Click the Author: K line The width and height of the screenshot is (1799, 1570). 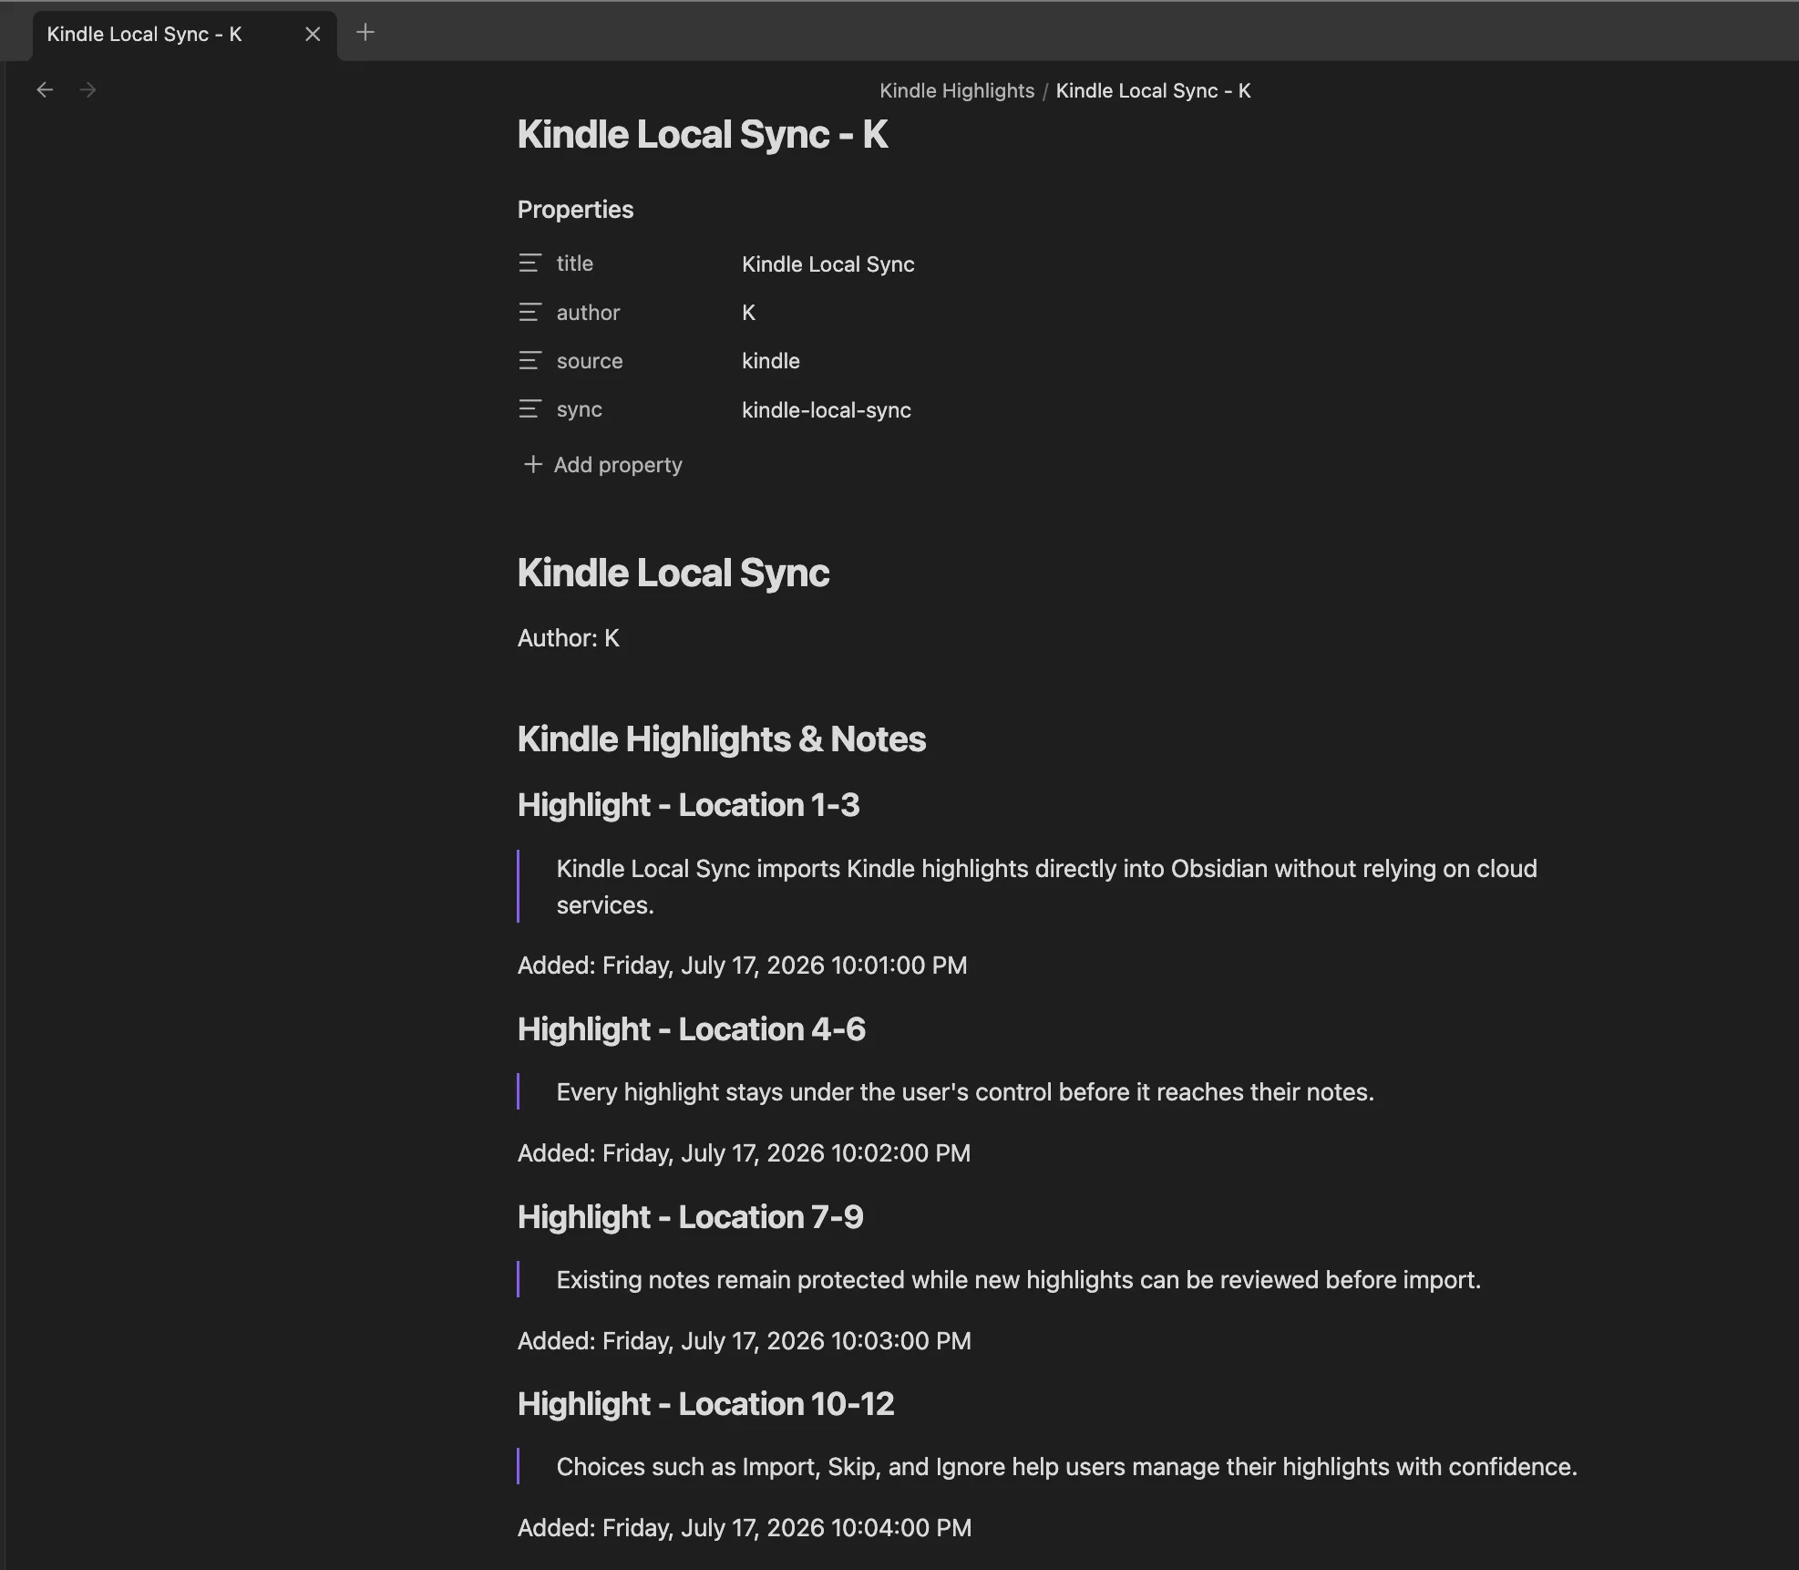click(569, 638)
